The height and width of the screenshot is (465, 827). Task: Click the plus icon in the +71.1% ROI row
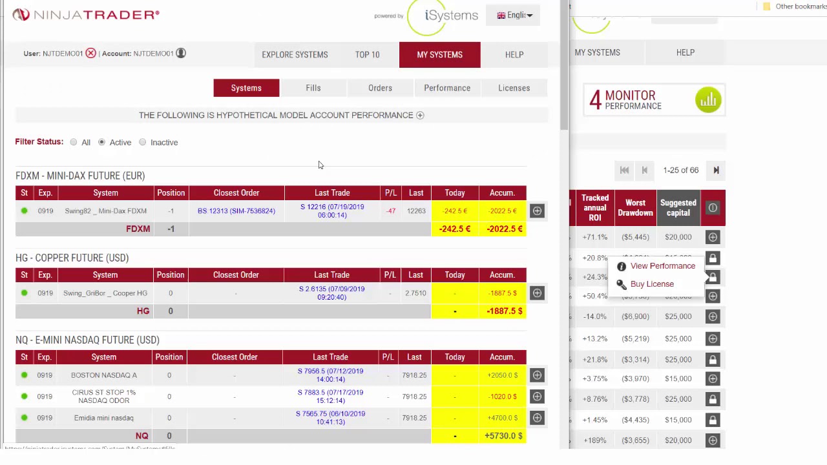pos(713,237)
